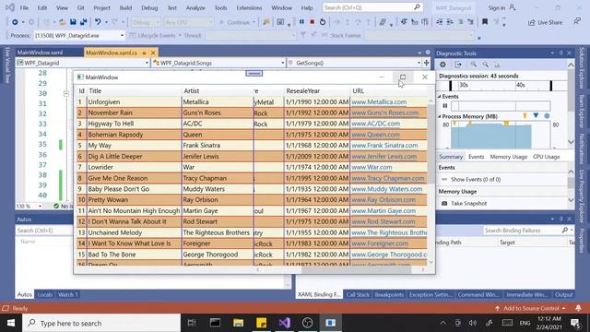Click the Continue button
This screenshot has width=590, height=332.
(237, 22)
